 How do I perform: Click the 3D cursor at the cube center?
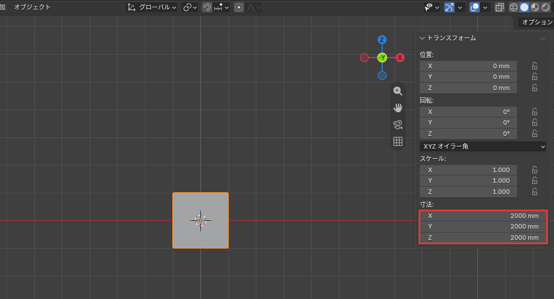(201, 221)
